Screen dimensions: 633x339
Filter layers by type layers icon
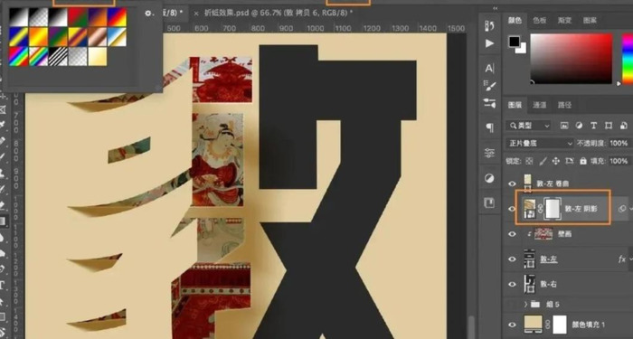(x=593, y=126)
